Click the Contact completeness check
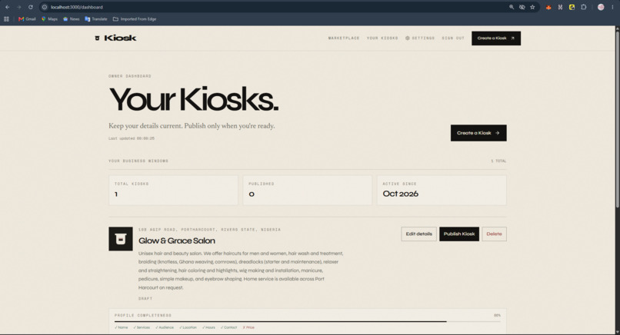This screenshot has height=335, width=620. pyautogui.click(x=229, y=327)
